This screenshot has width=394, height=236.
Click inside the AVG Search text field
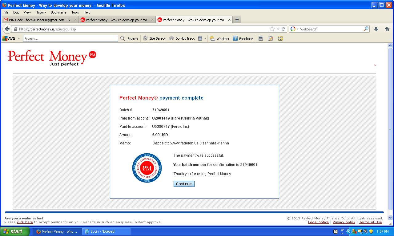[x=70, y=38]
